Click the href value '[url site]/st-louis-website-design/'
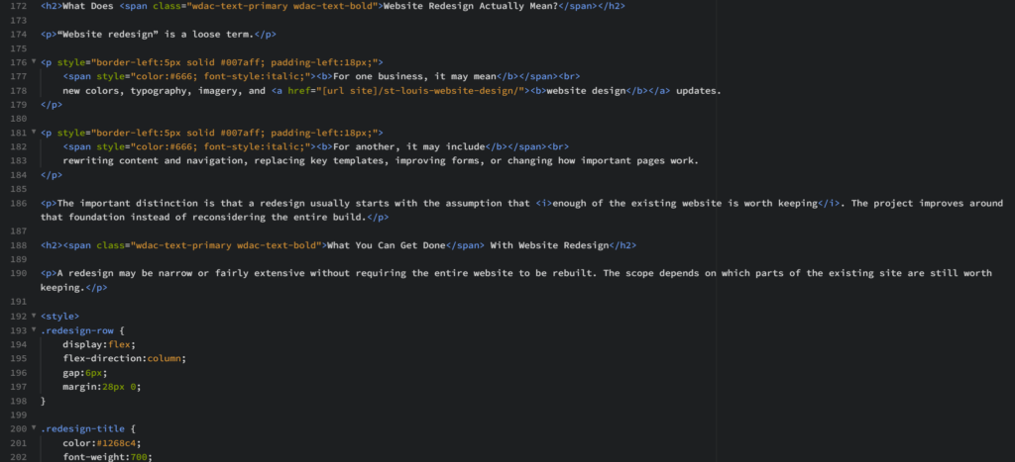This screenshot has height=462, width=1015. click(x=418, y=91)
